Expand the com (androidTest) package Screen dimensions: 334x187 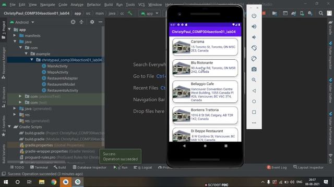(x=20, y=96)
